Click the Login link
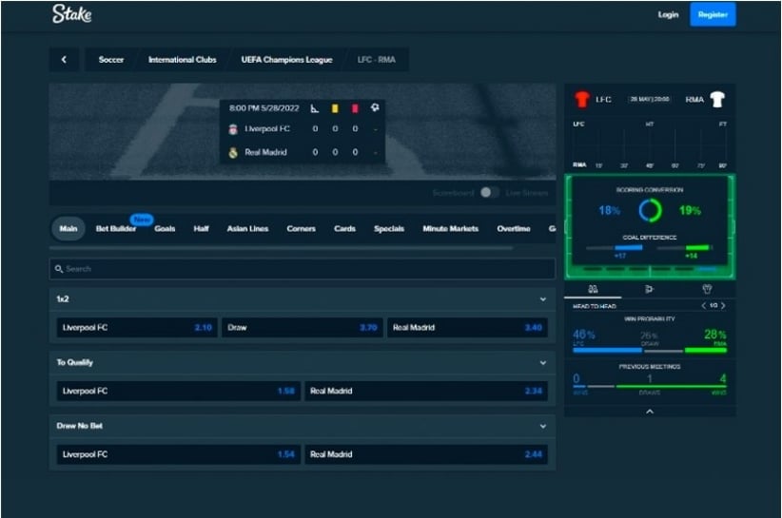Screen dimensions: 782x518 coord(668,14)
